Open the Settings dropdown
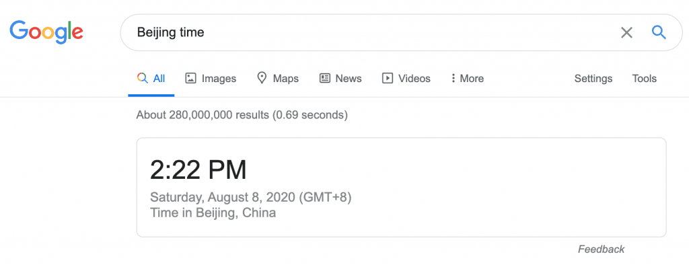689x265 pixels. click(x=593, y=78)
